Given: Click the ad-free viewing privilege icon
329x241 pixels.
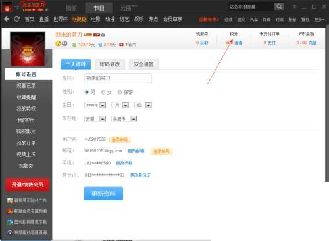Looking at the screenshot, I should [10, 200].
